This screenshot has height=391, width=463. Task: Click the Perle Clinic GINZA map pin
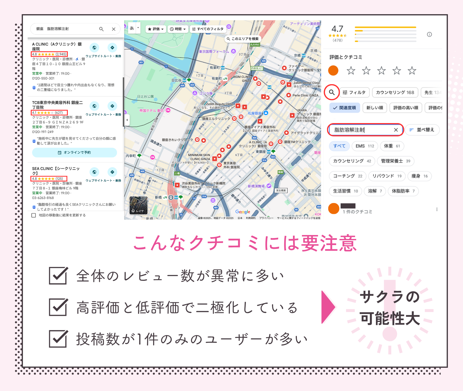[x=288, y=95]
